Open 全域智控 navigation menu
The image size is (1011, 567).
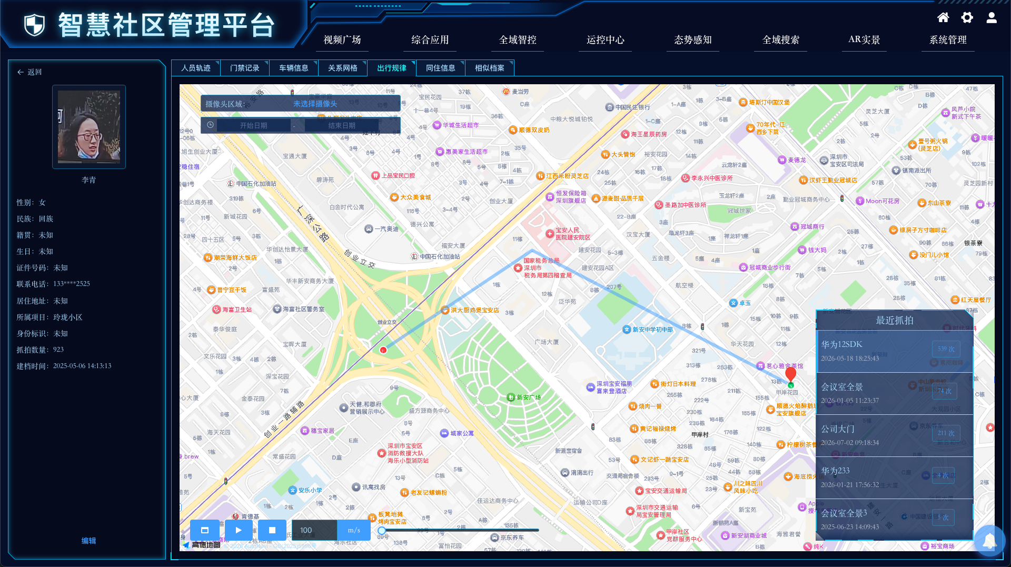tap(518, 40)
